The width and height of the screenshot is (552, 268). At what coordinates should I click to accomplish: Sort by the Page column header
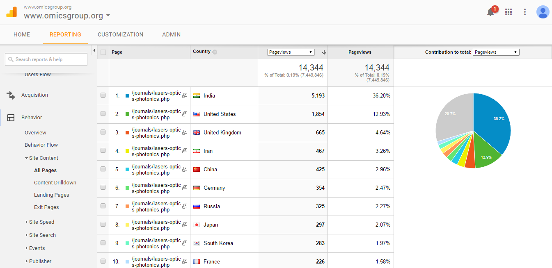tap(117, 52)
